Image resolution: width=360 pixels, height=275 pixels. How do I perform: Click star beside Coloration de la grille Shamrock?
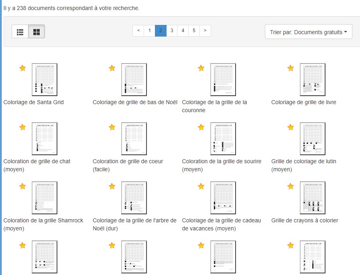[x=22, y=187]
